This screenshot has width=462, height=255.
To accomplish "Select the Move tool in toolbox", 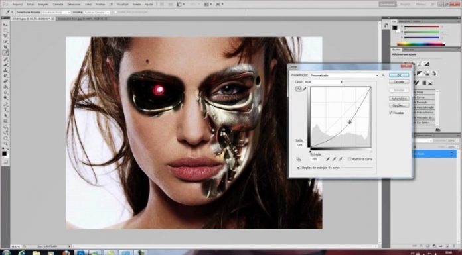I will tap(5, 25).
